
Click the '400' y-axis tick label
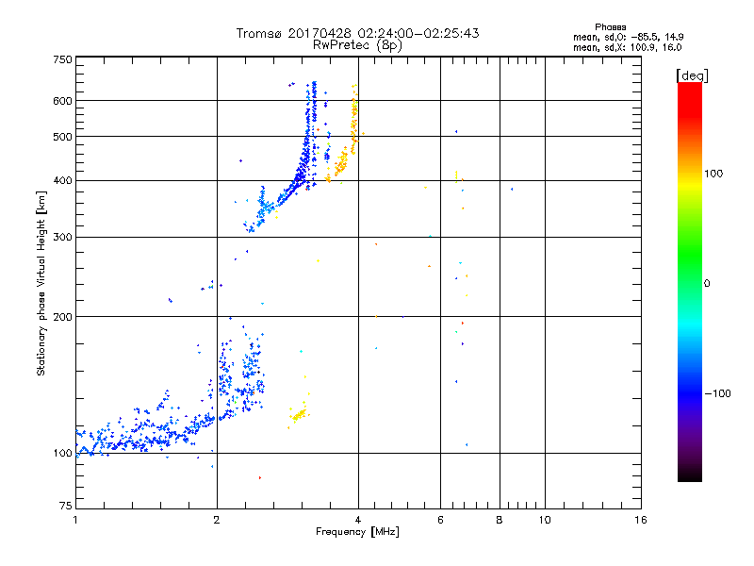tap(62, 181)
